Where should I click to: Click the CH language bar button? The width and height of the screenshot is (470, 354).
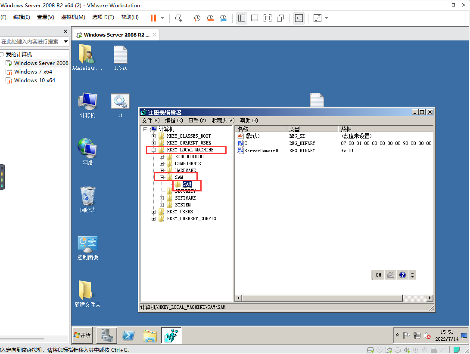pos(379,275)
